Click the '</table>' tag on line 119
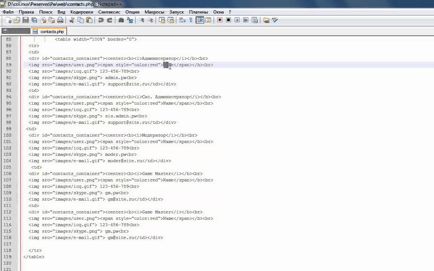Viewport: 434px width, 271px height. click(34, 257)
